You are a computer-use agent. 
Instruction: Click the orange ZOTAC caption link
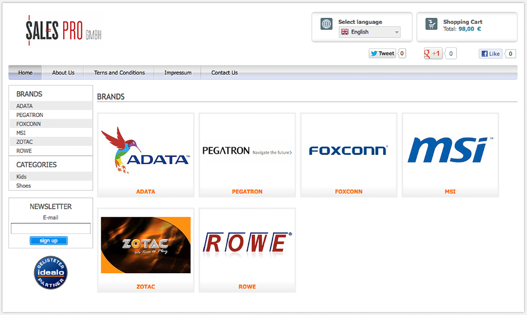[x=146, y=287]
